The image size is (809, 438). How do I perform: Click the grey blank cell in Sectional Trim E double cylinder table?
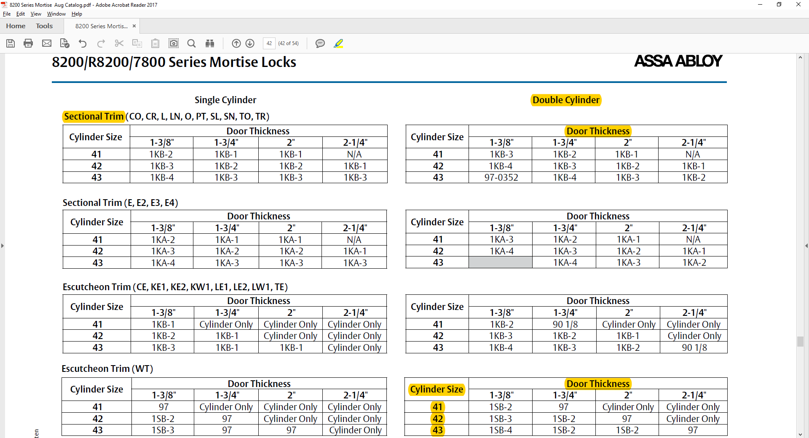501,262
